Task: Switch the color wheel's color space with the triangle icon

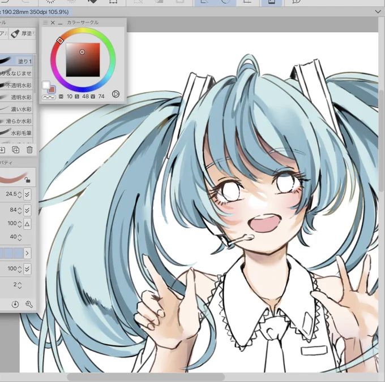Action: point(115,94)
